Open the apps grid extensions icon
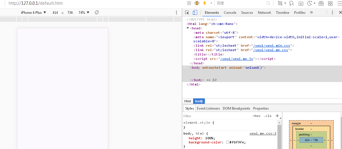This screenshot has height=149, width=342. pos(331,3)
